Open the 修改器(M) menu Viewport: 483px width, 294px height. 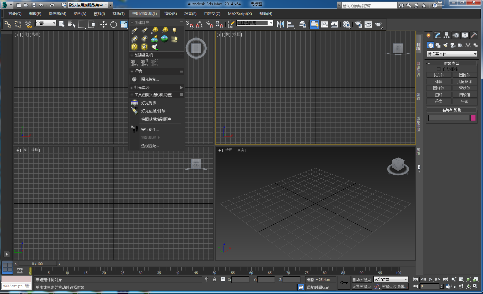[57, 13]
